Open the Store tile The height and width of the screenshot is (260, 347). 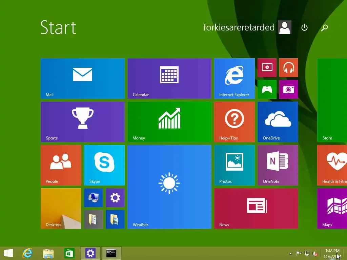point(332,100)
